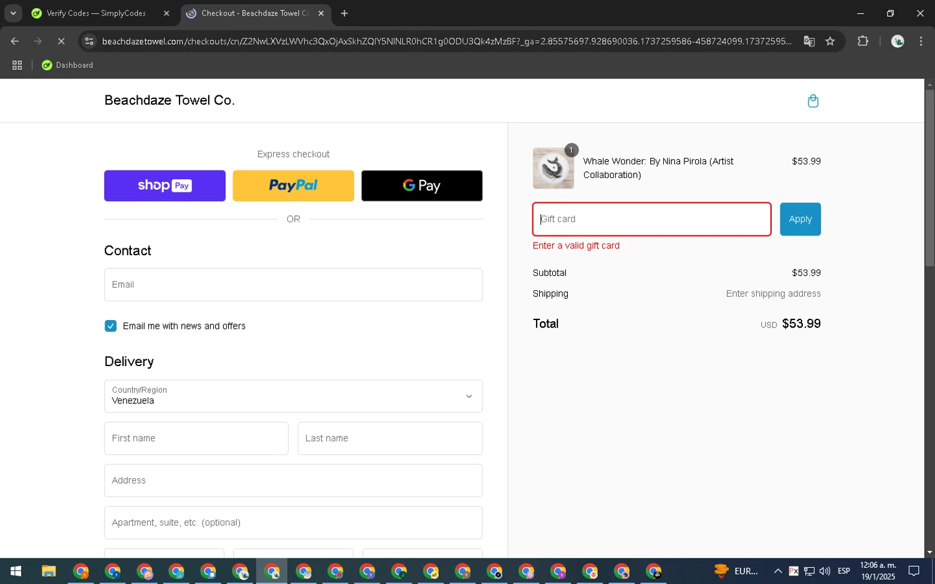Open the EUR currency widget in taskbar
This screenshot has width=935, height=584.
(736, 571)
